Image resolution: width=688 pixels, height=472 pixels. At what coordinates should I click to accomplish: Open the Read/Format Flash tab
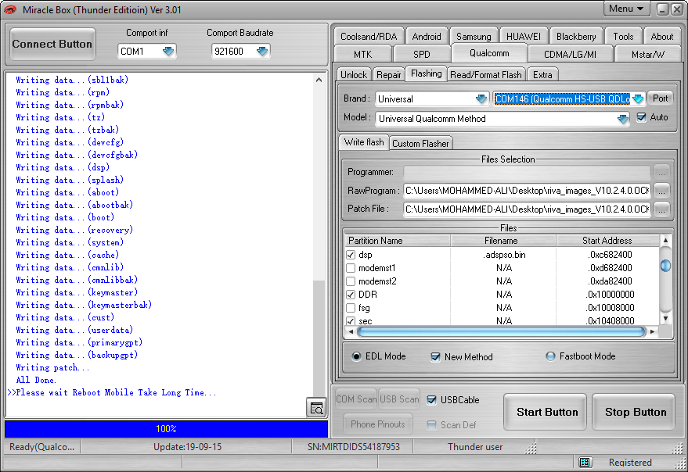(486, 74)
